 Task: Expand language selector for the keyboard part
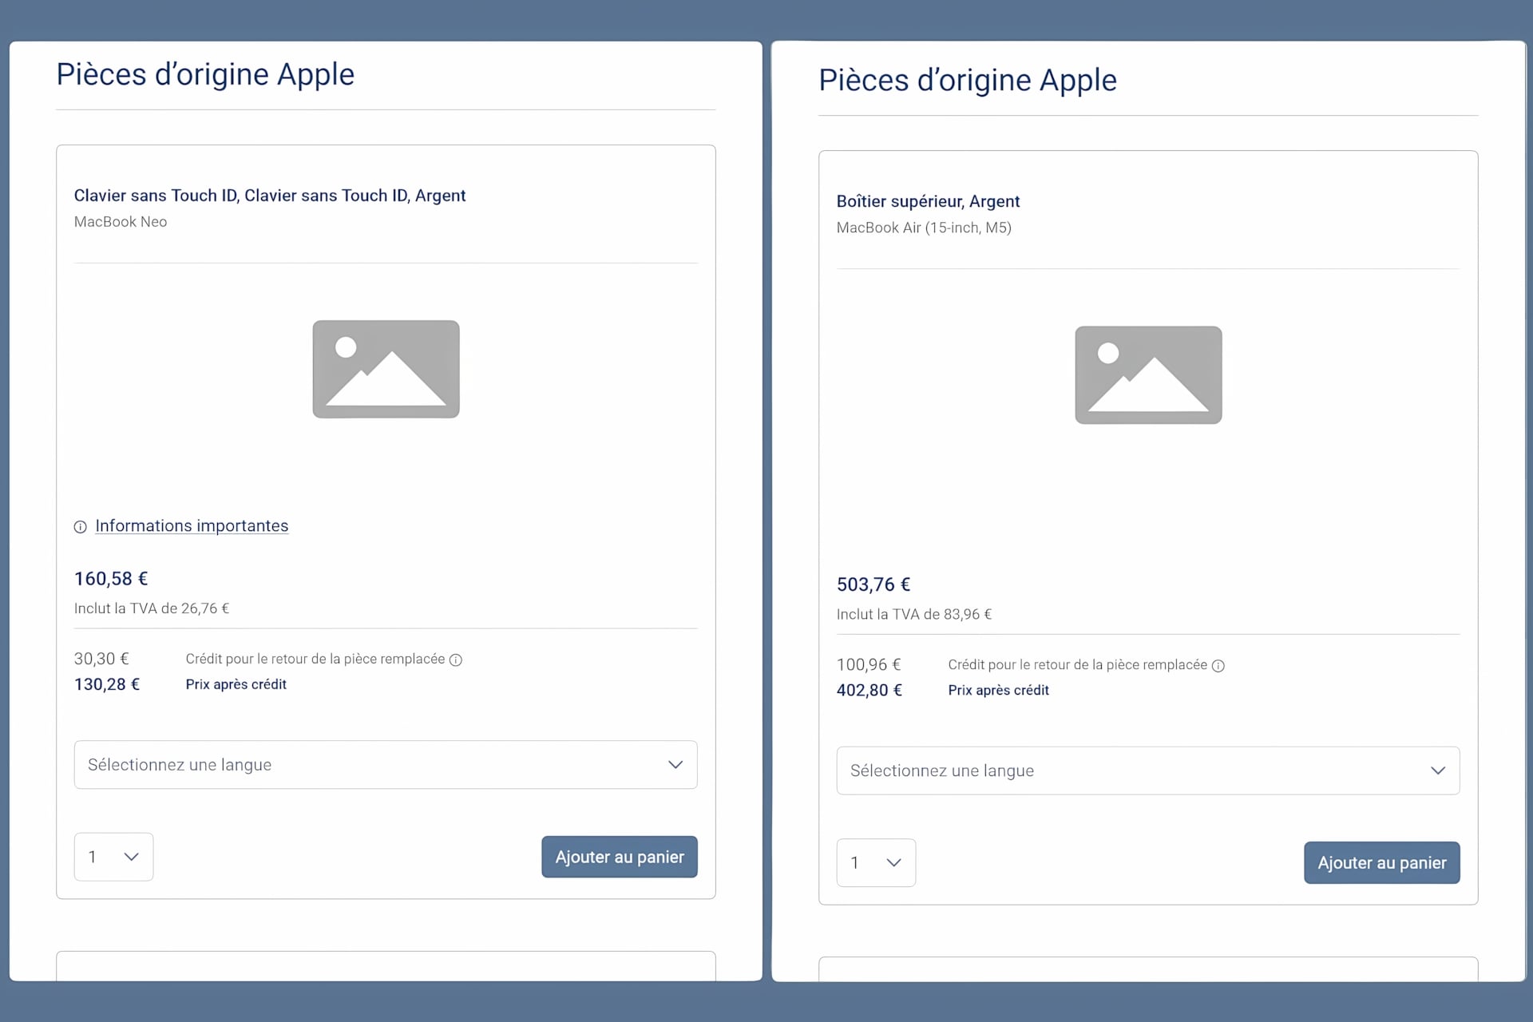coord(386,765)
